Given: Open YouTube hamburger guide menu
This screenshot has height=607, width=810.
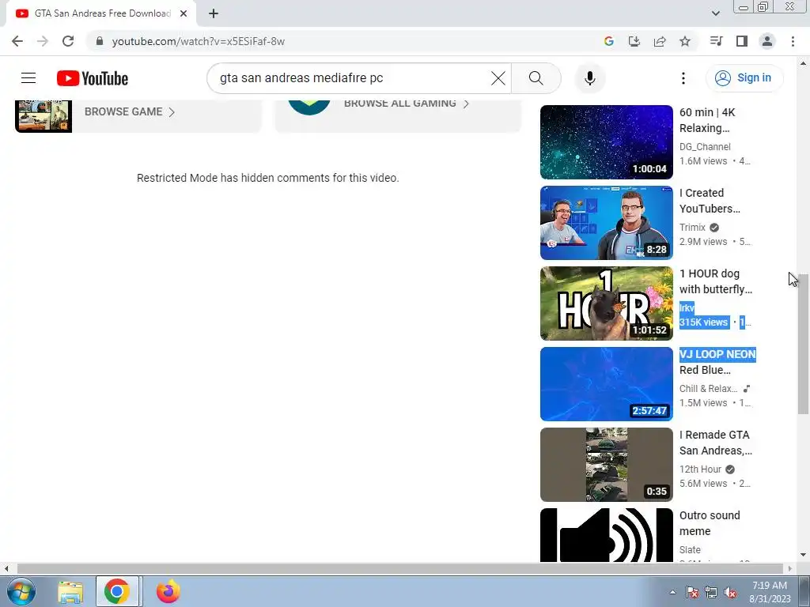Looking at the screenshot, I should click(28, 78).
